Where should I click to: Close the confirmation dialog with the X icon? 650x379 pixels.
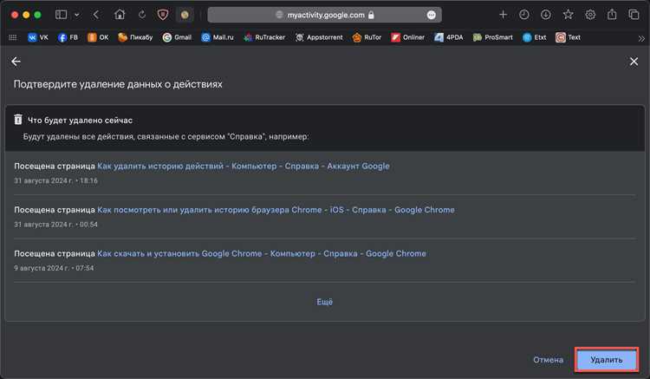[x=634, y=62]
